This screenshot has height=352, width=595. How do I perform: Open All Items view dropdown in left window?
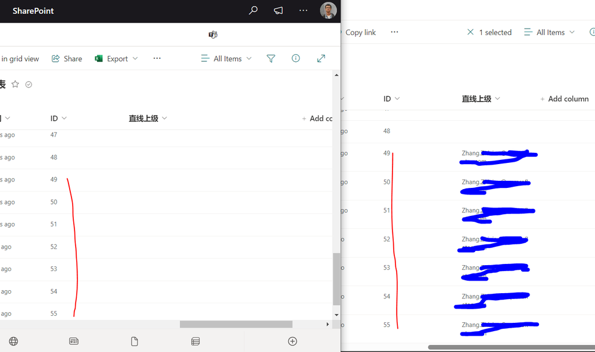(x=226, y=59)
